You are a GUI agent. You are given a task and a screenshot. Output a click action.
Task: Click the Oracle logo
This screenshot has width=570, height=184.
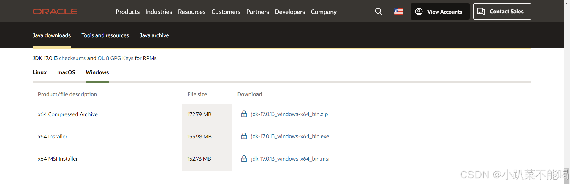[x=55, y=12]
